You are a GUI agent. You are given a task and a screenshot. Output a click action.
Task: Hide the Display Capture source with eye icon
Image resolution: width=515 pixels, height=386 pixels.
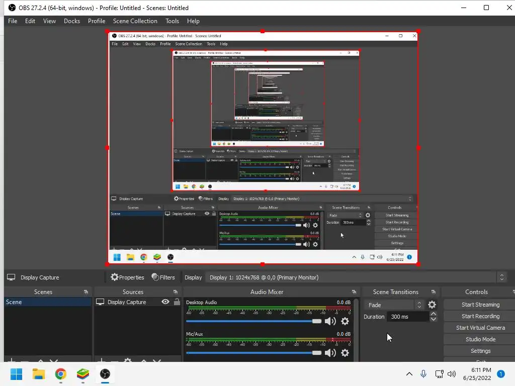[x=165, y=302]
